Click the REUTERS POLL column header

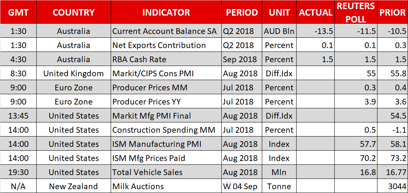(356, 12)
